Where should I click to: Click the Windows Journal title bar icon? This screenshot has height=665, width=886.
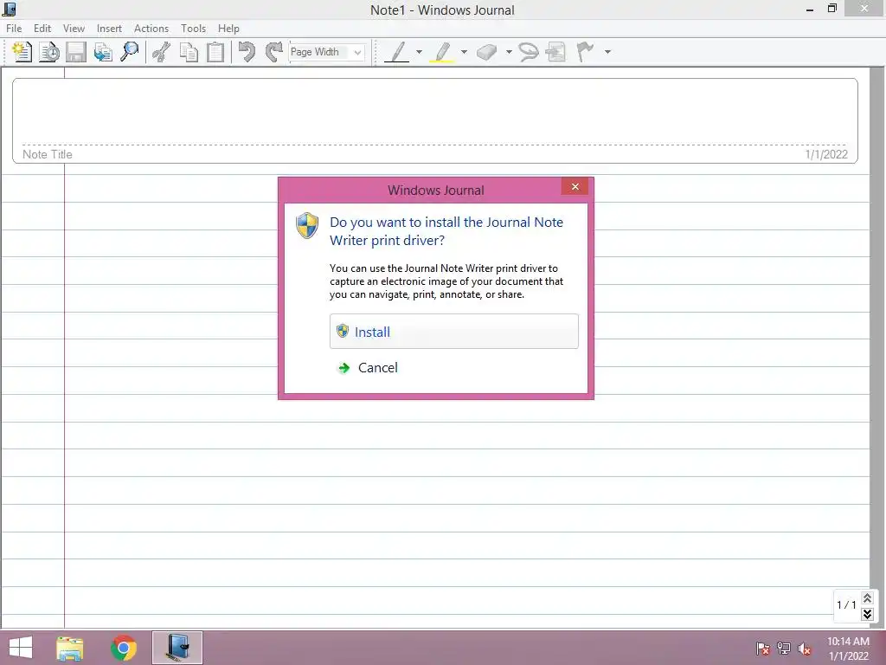[9, 9]
